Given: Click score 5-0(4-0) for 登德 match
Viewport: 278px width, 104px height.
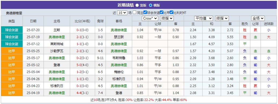Looking at the screenshot, I should [x=82, y=65].
